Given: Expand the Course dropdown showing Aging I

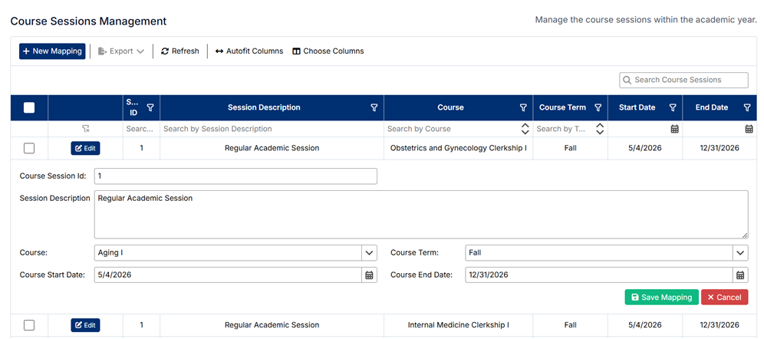Looking at the screenshot, I should [x=369, y=252].
